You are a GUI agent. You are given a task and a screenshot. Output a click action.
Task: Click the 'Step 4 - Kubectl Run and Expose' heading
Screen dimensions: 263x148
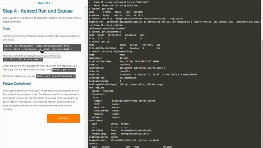[38, 11]
